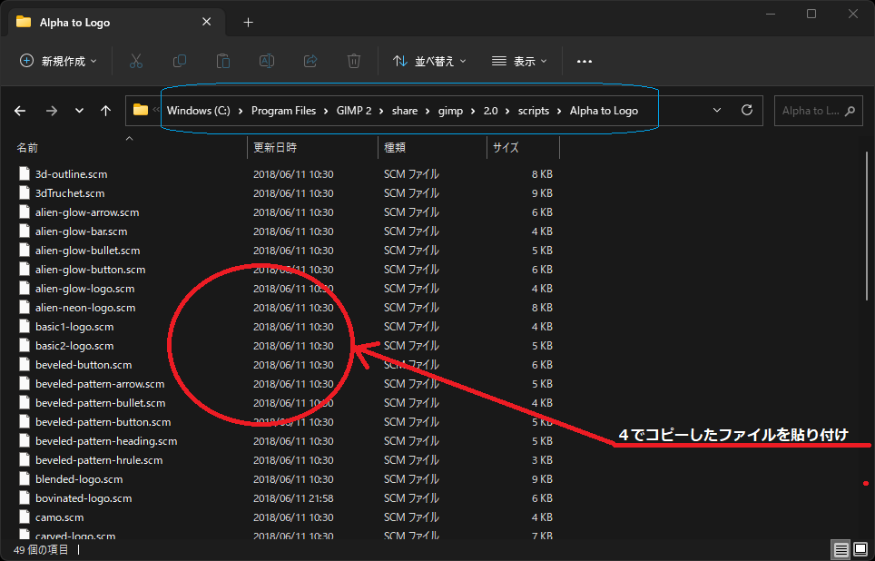Select file beveled-pattern-arrow.scm
The height and width of the screenshot is (561, 875).
[x=100, y=383]
